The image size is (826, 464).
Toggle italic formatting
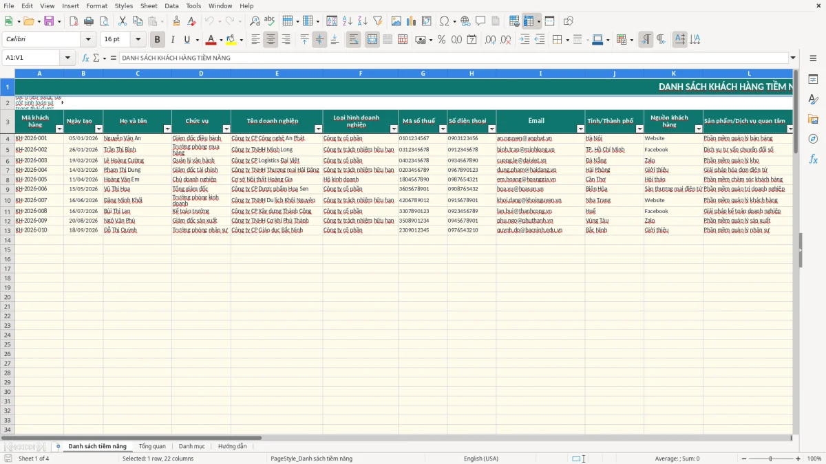(x=172, y=40)
